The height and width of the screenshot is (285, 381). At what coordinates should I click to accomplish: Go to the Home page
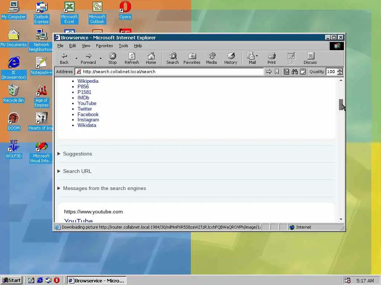(x=151, y=58)
